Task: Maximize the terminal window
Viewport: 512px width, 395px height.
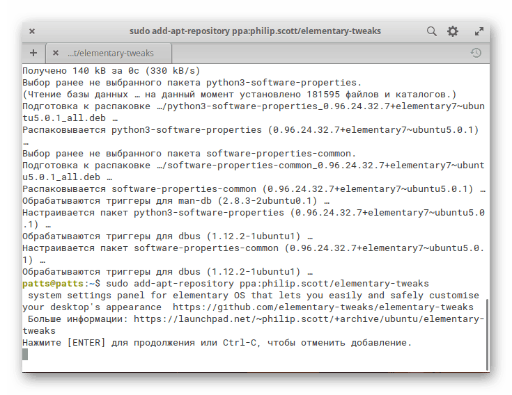Action: [479, 31]
